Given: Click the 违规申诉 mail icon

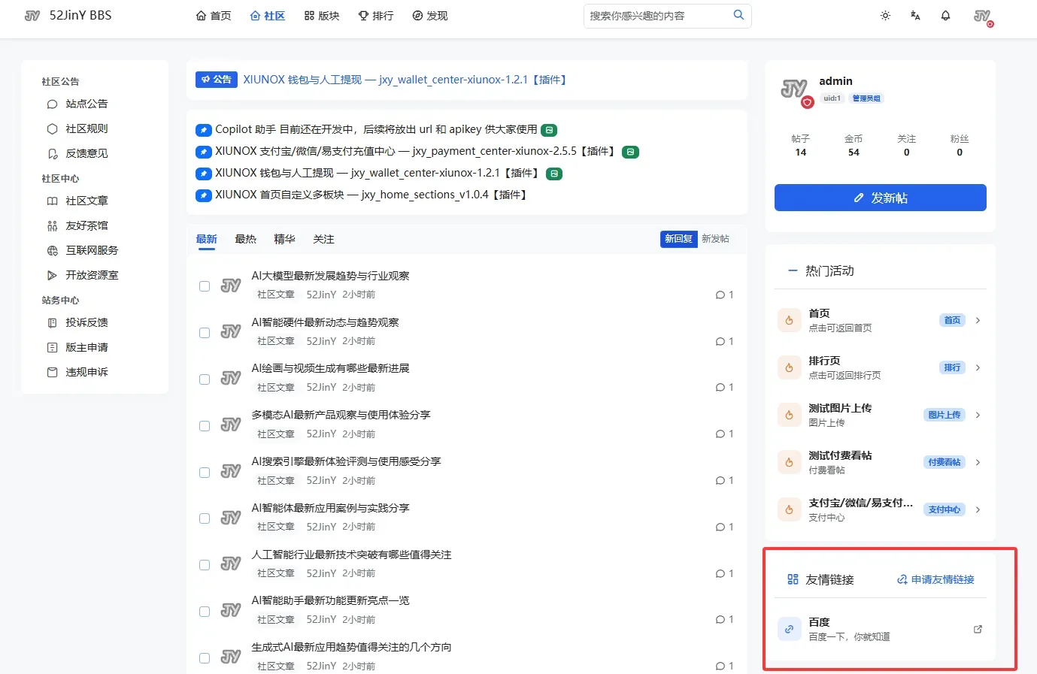Looking at the screenshot, I should pyautogui.click(x=52, y=372).
